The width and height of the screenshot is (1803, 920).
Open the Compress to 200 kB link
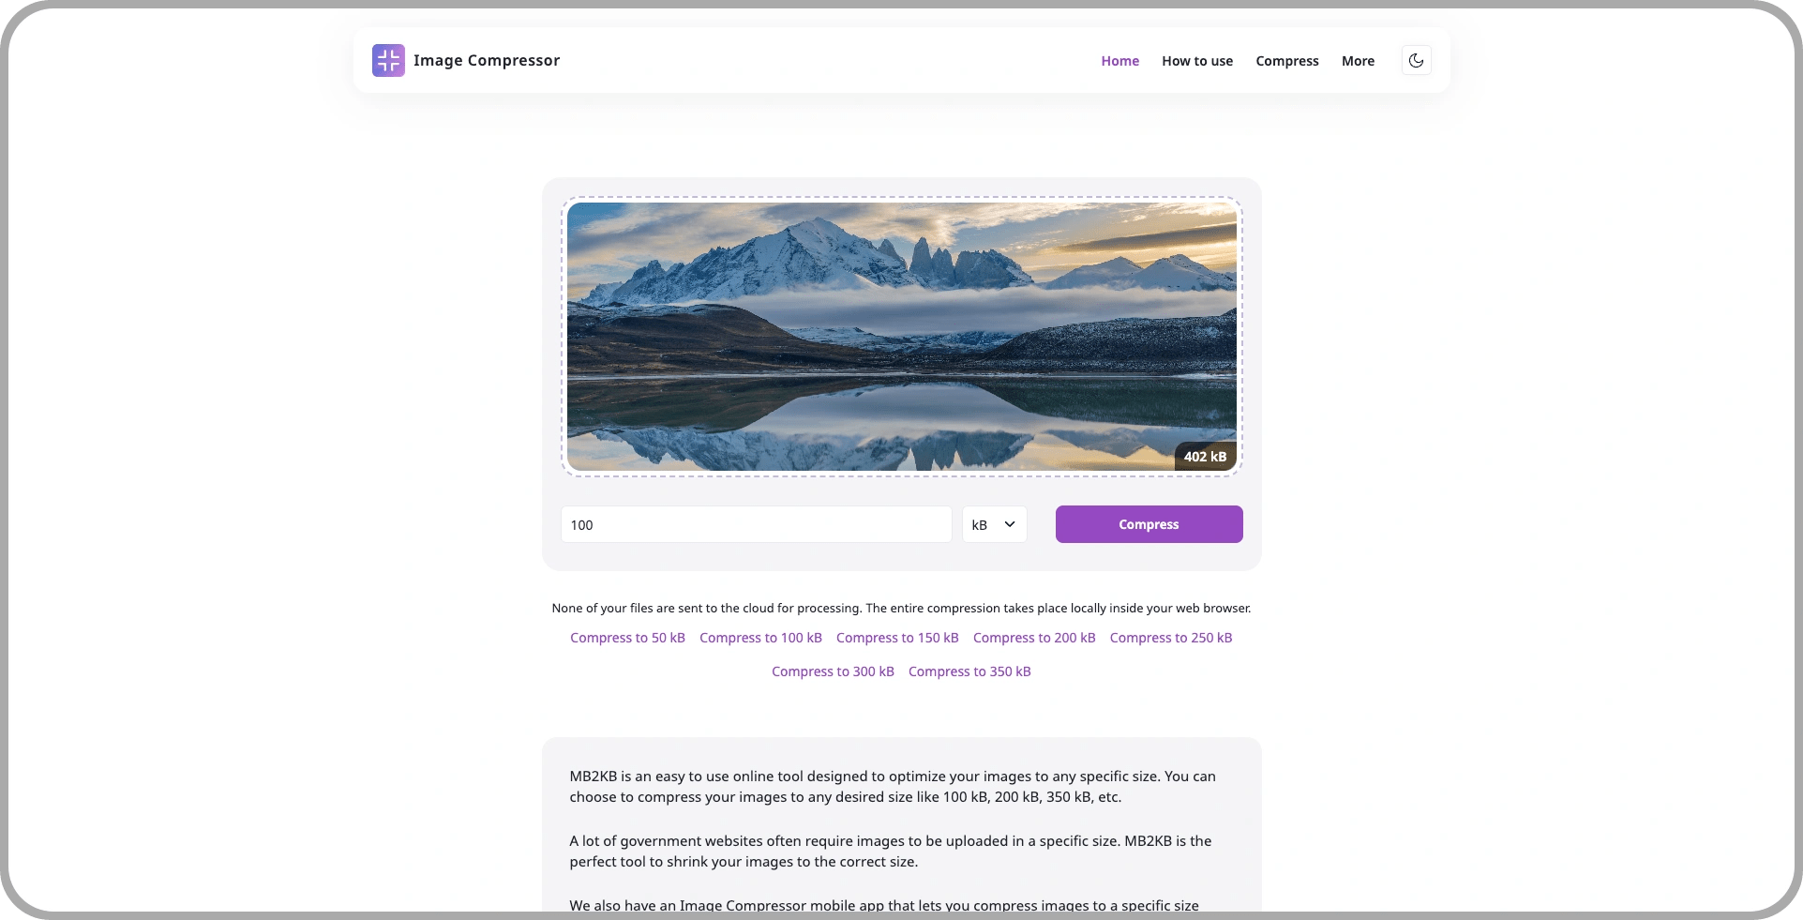pyautogui.click(x=1034, y=638)
